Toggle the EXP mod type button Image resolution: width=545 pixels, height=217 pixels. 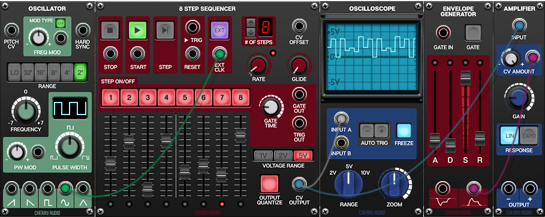click(60, 23)
